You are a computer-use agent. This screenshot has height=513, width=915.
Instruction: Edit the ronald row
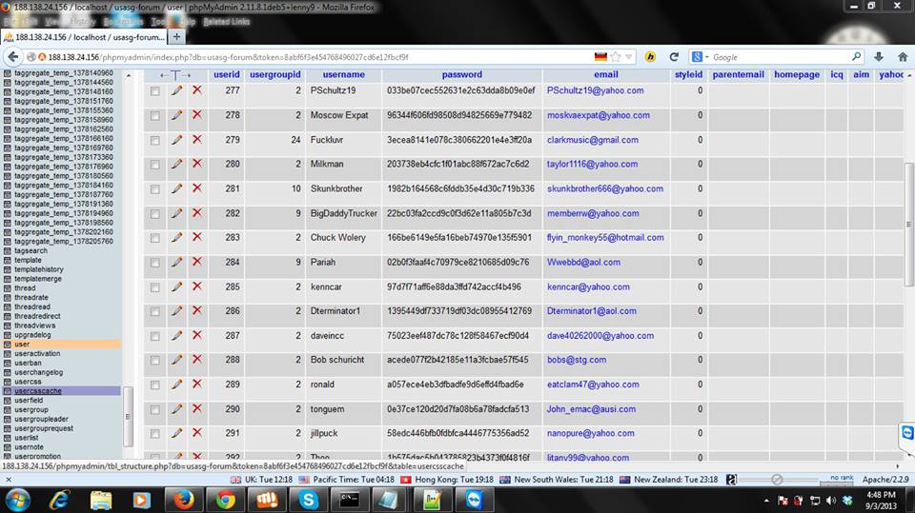pos(176,385)
